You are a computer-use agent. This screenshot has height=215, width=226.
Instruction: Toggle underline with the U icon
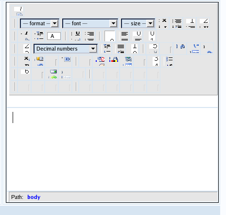78,34
